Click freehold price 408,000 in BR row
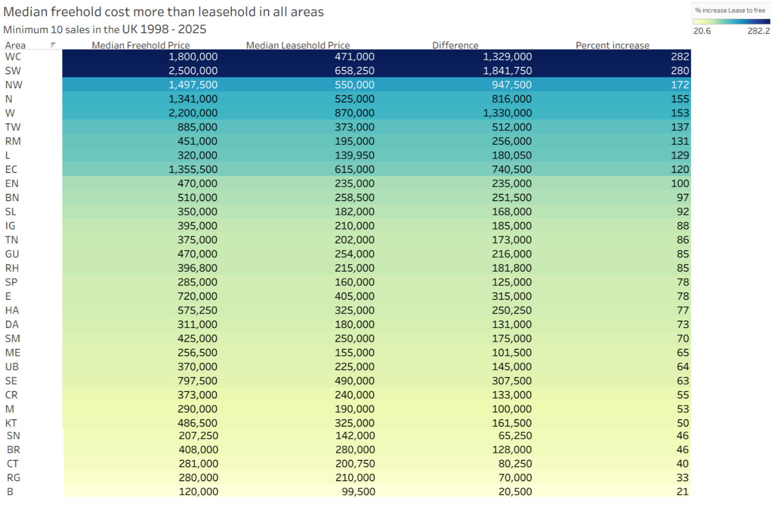This screenshot has width=779, height=505. tap(198, 449)
